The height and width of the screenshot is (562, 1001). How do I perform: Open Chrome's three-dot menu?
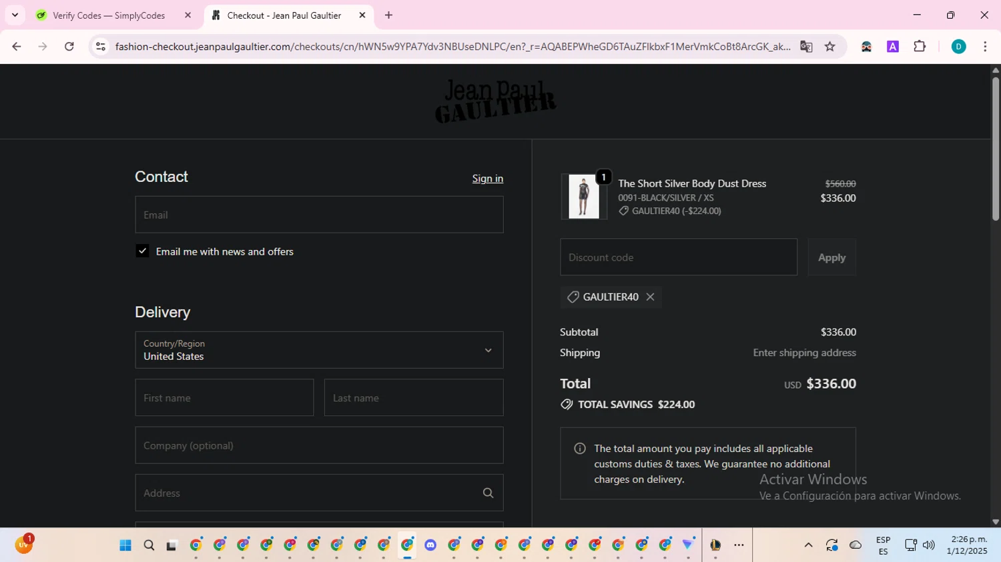985,46
